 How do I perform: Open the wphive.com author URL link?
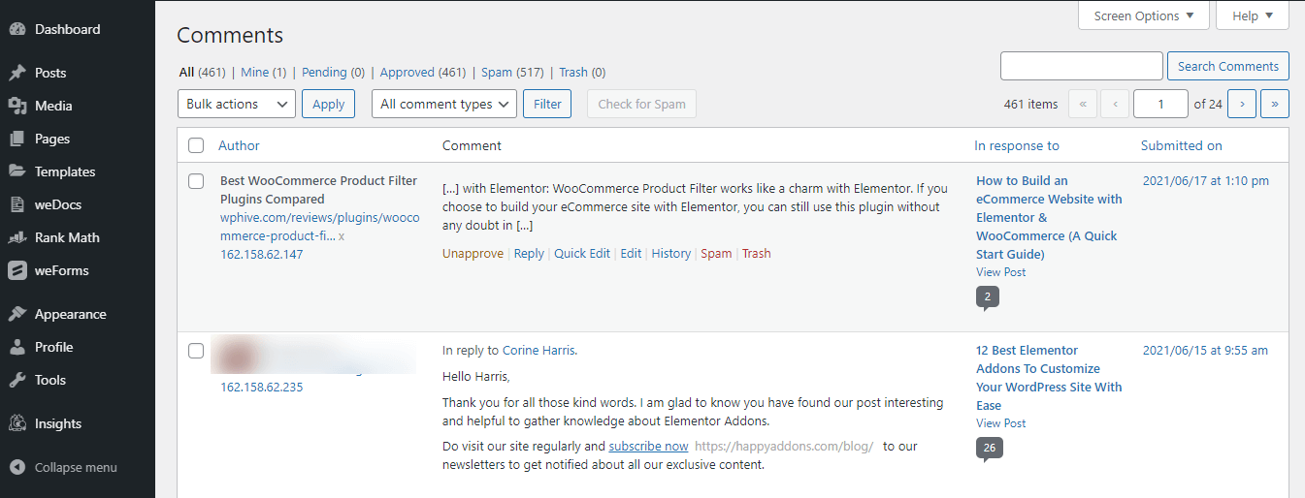pyautogui.click(x=320, y=227)
